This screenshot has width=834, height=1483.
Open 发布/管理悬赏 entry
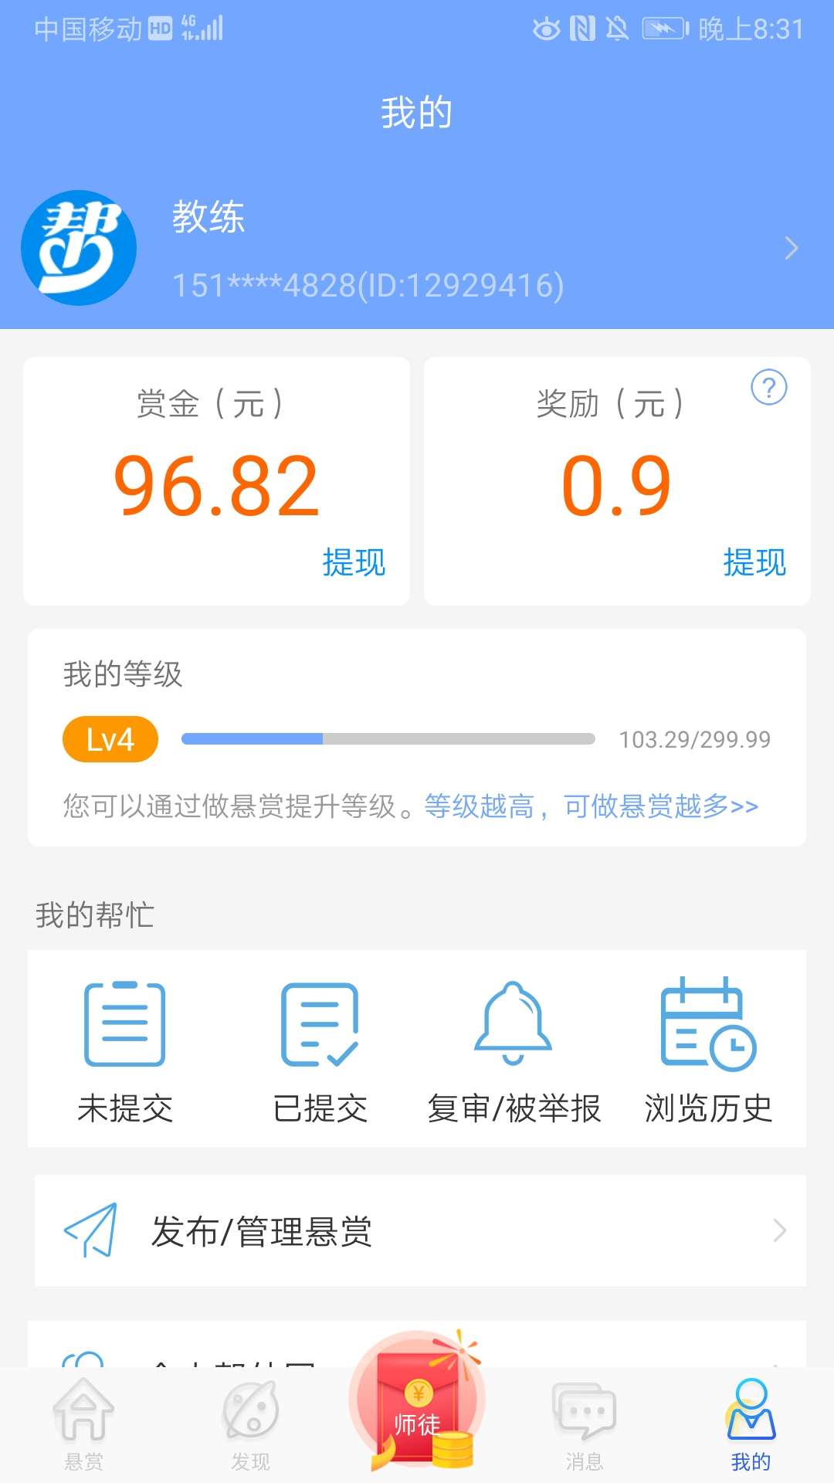tap(420, 1230)
